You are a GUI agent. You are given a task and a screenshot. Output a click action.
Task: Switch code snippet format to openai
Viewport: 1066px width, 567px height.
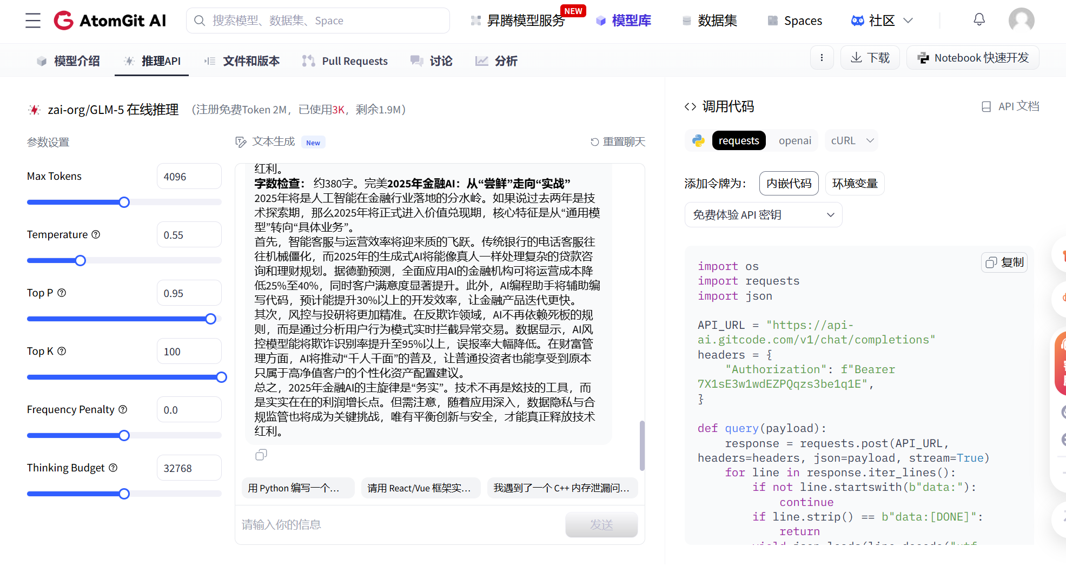tap(794, 140)
